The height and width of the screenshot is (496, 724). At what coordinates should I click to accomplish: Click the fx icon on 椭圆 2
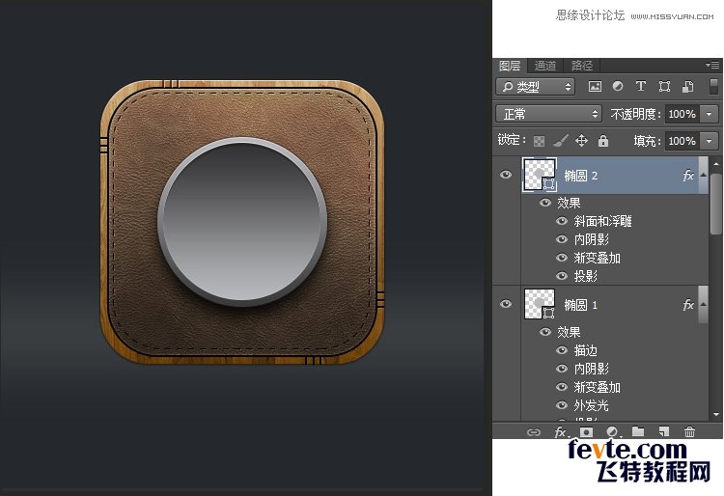(688, 176)
